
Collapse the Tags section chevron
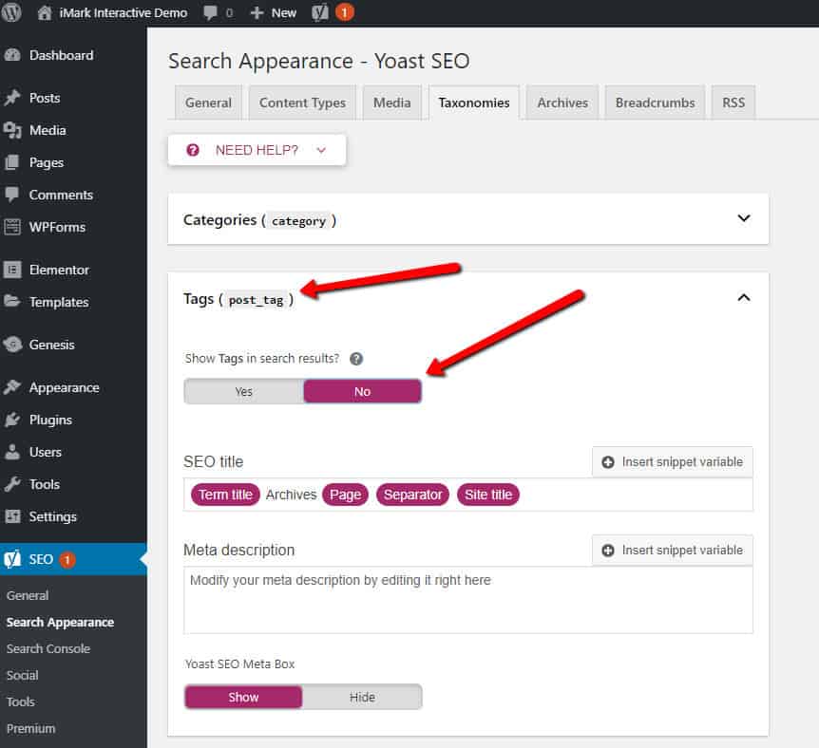click(744, 297)
